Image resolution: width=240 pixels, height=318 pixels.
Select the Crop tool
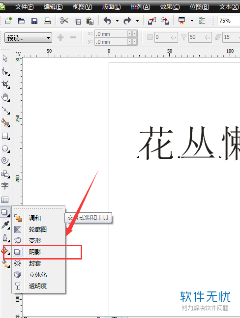pos(5,85)
